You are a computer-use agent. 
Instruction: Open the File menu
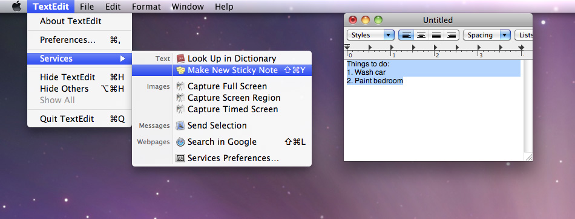[x=87, y=6]
